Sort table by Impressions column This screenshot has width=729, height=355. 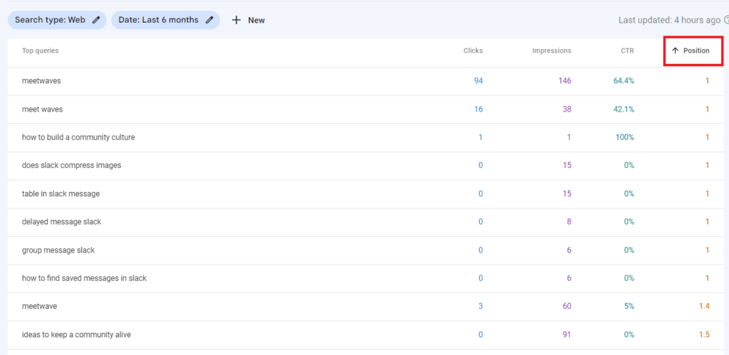pyautogui.click(x=552, y=51)
